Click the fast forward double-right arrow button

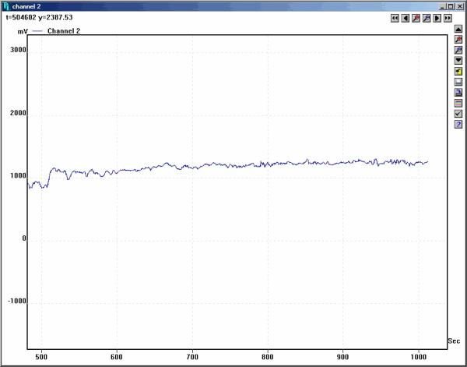[x=448, y=17]
